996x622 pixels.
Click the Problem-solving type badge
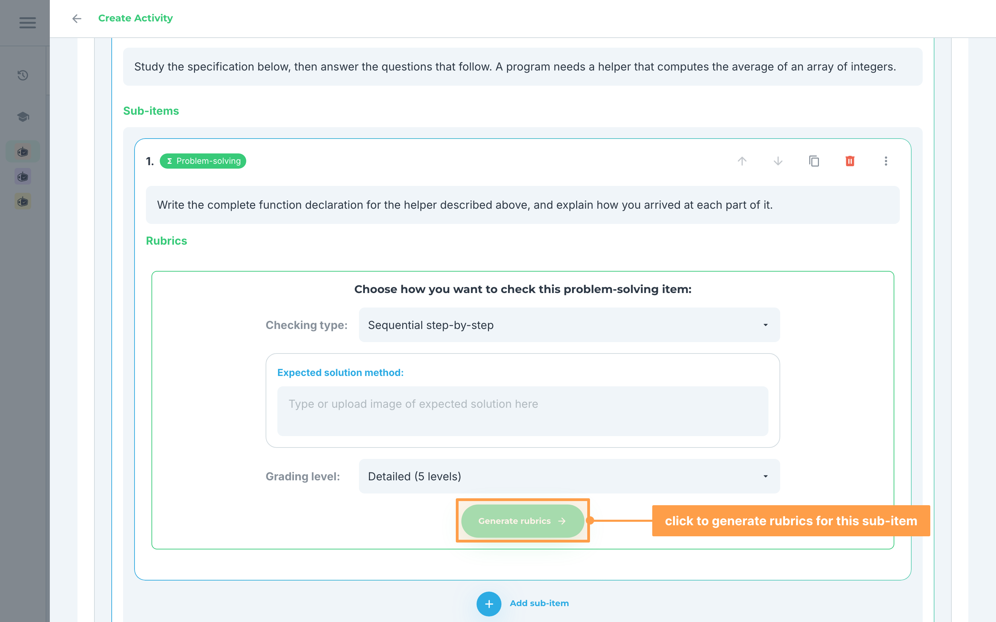click(x=203, y=161)
